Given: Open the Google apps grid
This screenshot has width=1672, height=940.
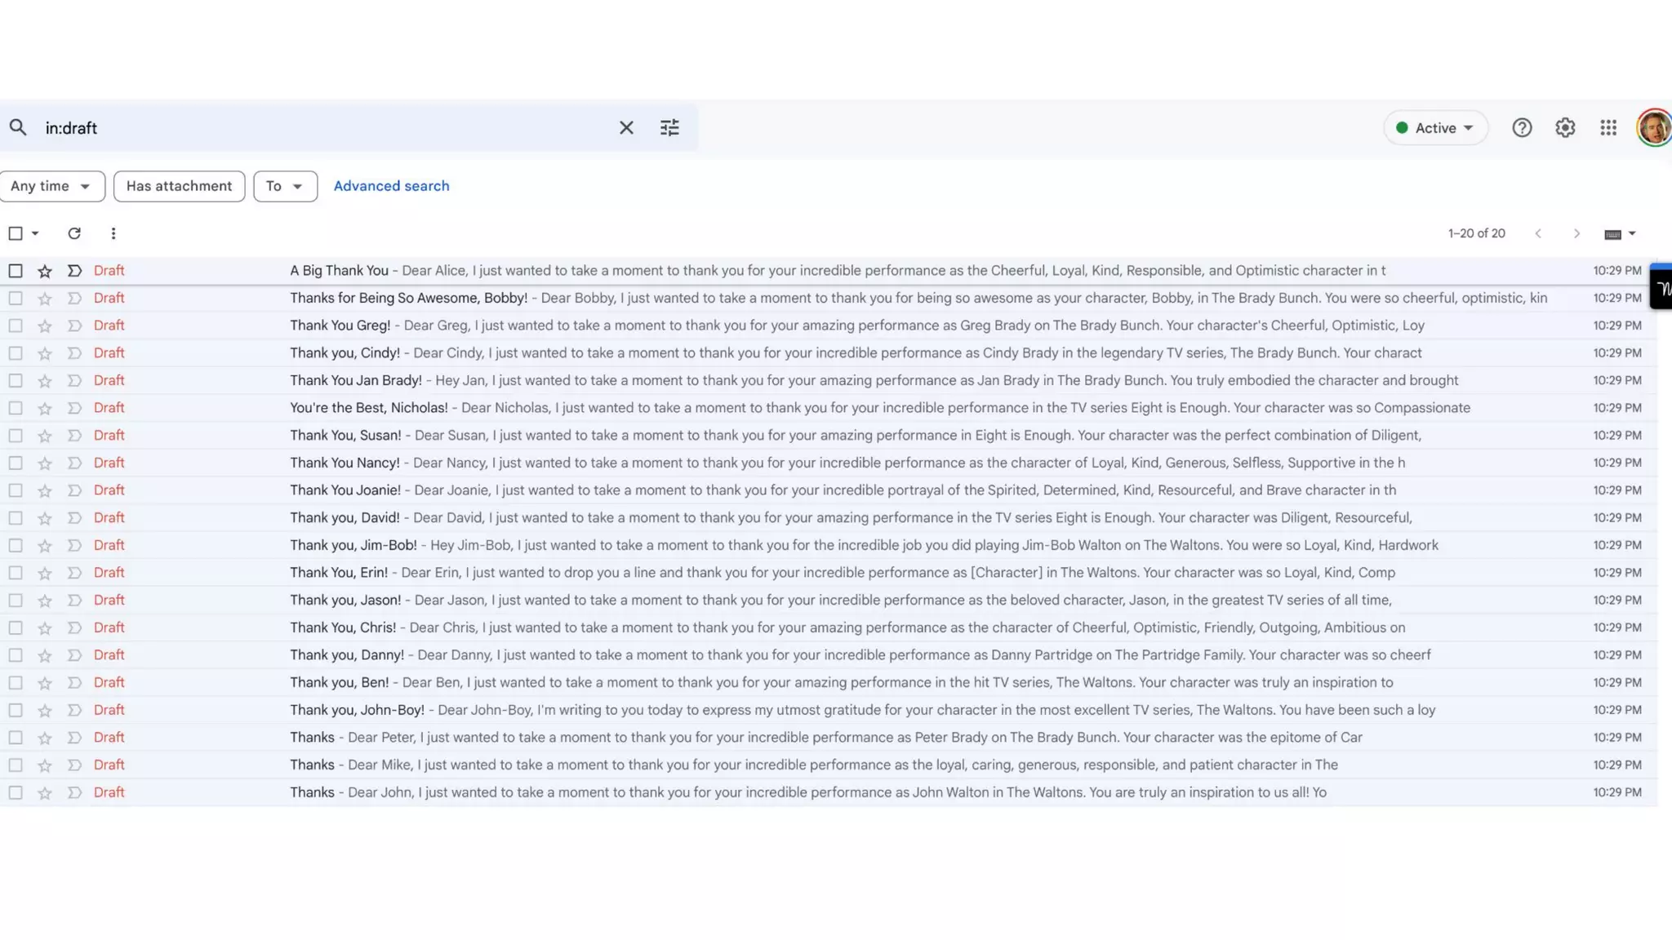Looking at the screenshot, I should tap(1608, 127).
